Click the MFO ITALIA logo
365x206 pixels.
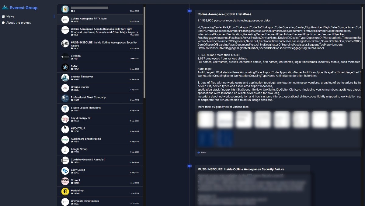coord(65,129)
